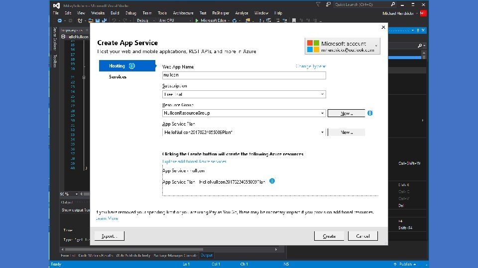Click the info icon next to Resource Group

pyautogui.click(x=370, y=113)
